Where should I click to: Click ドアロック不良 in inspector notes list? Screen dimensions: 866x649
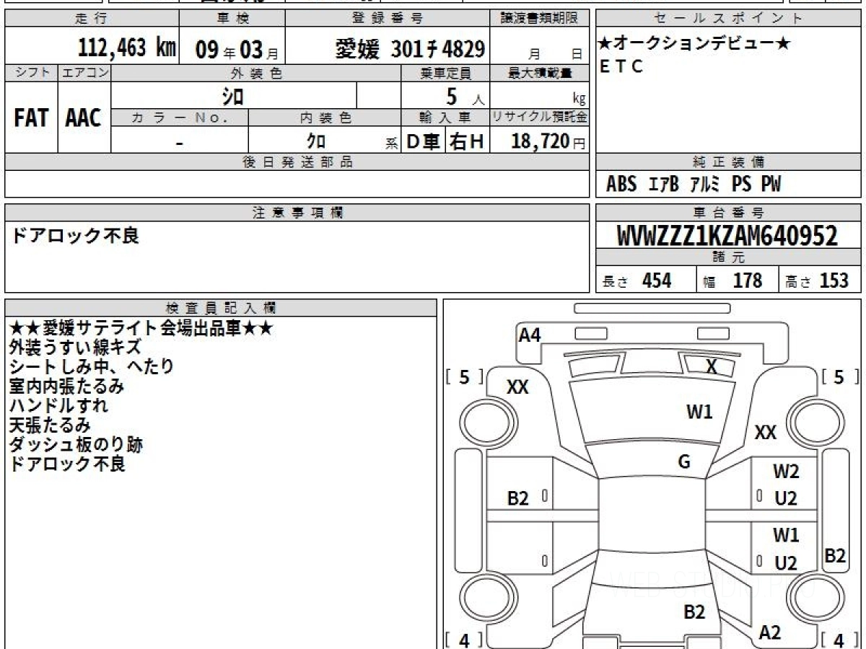pos(67,464)
